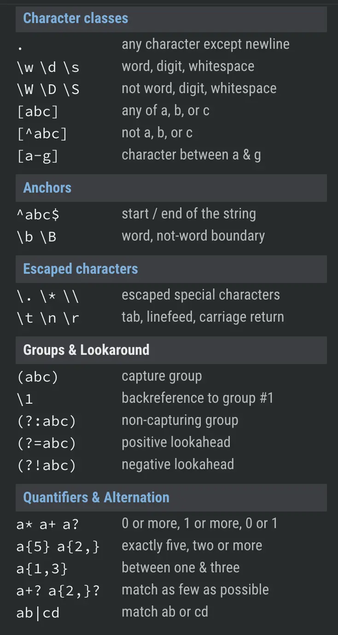Open the Escaped characters header
Screen dimensions: 338x635
171,269
